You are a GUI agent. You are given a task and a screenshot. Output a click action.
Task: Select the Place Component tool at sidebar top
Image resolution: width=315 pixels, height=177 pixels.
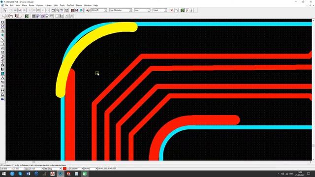tap(2, 22)
